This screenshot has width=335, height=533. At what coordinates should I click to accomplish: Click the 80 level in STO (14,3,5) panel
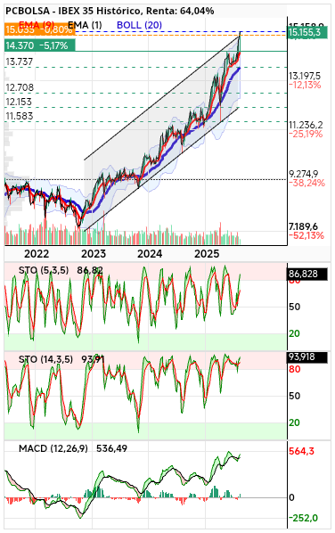click(x=295, y=369)
